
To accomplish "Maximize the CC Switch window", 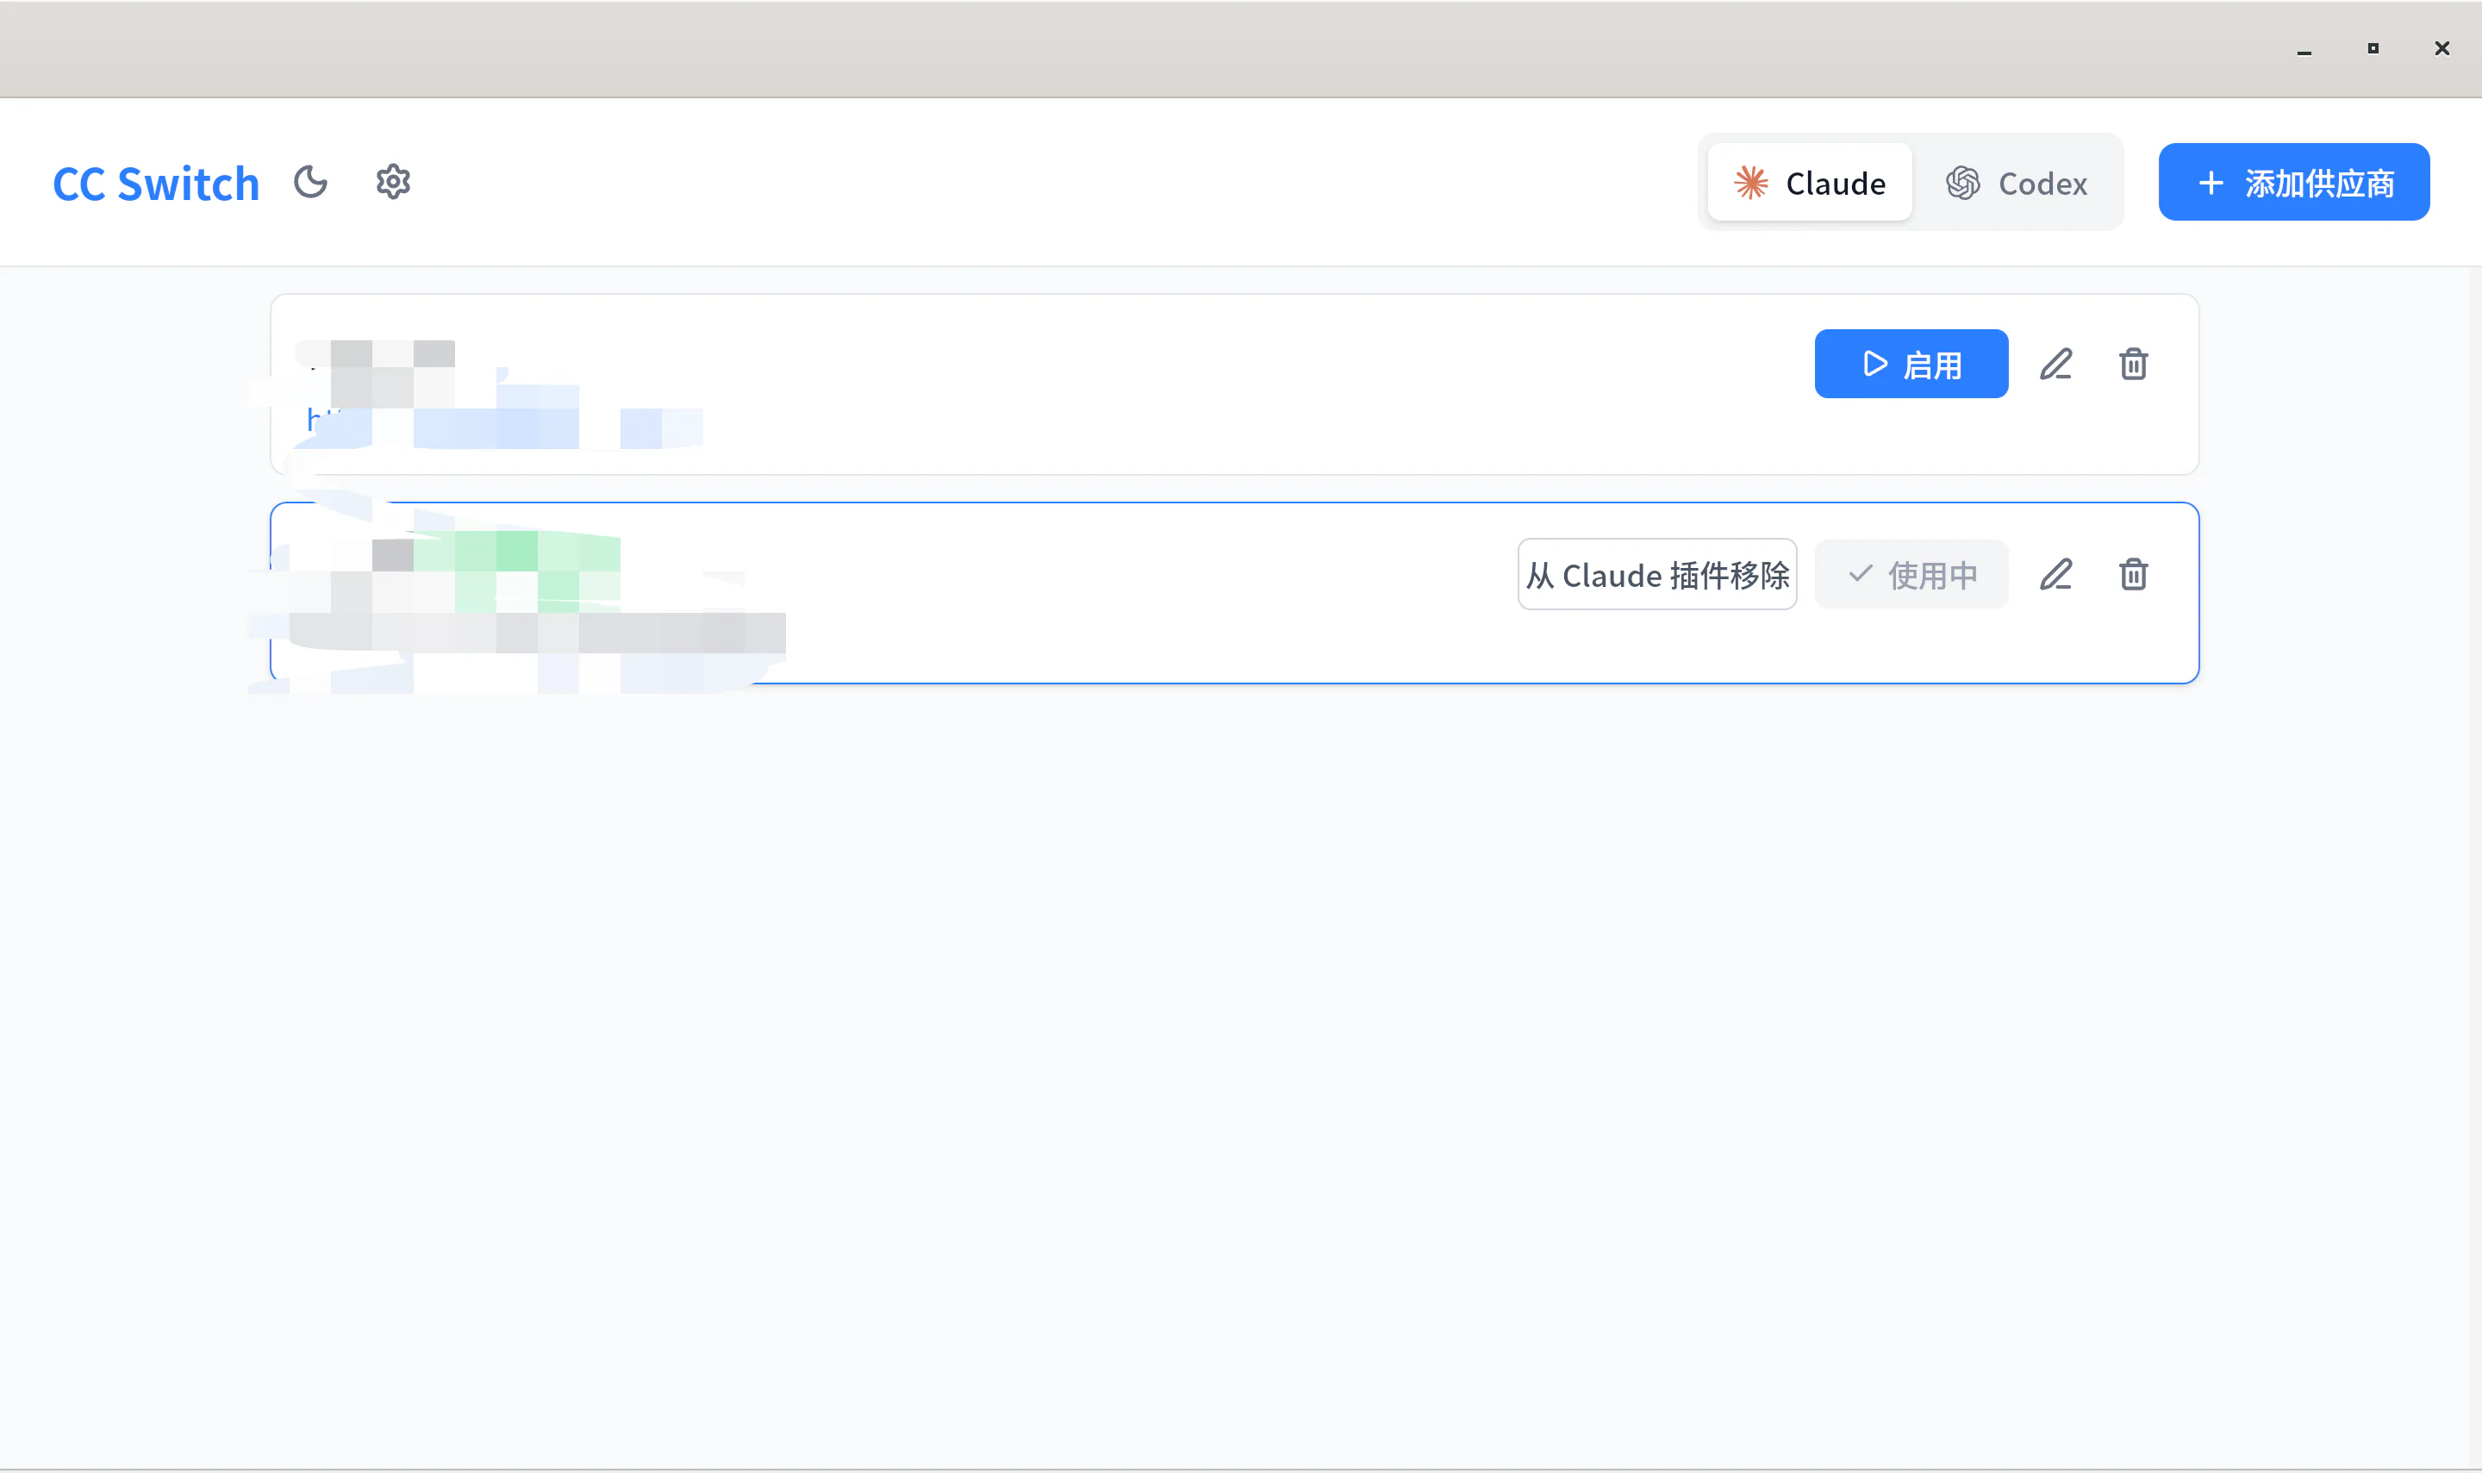I will [x=2373, y=48].
